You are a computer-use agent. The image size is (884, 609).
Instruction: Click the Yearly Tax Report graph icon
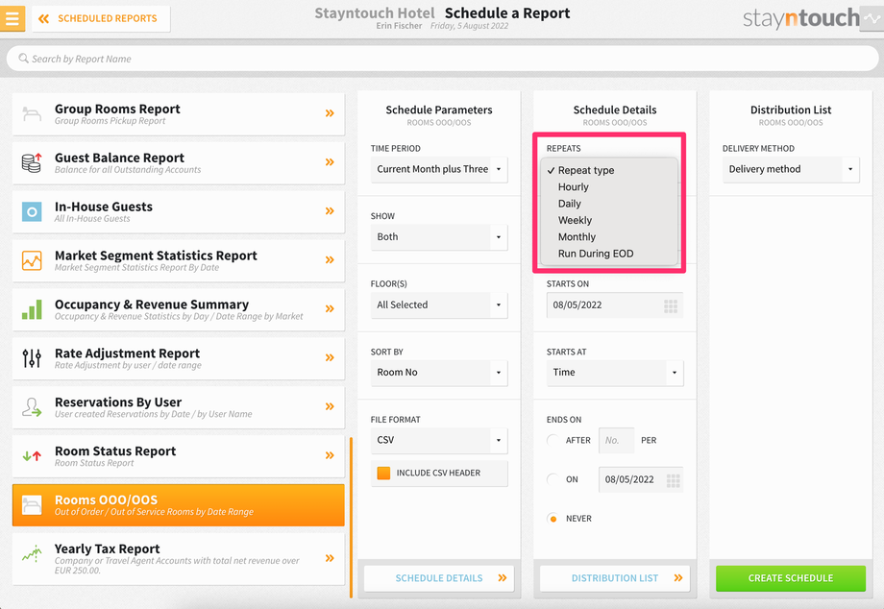click(x=32, y=554)
